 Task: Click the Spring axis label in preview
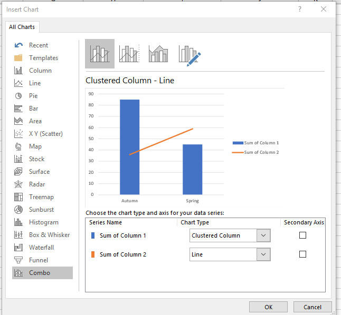coord(192,201)
